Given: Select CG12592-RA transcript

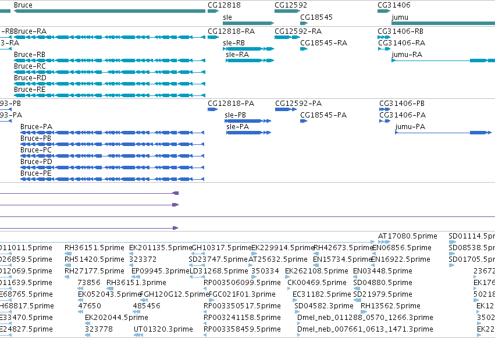Looking at the screenshot, I should (x=287, y=37).
